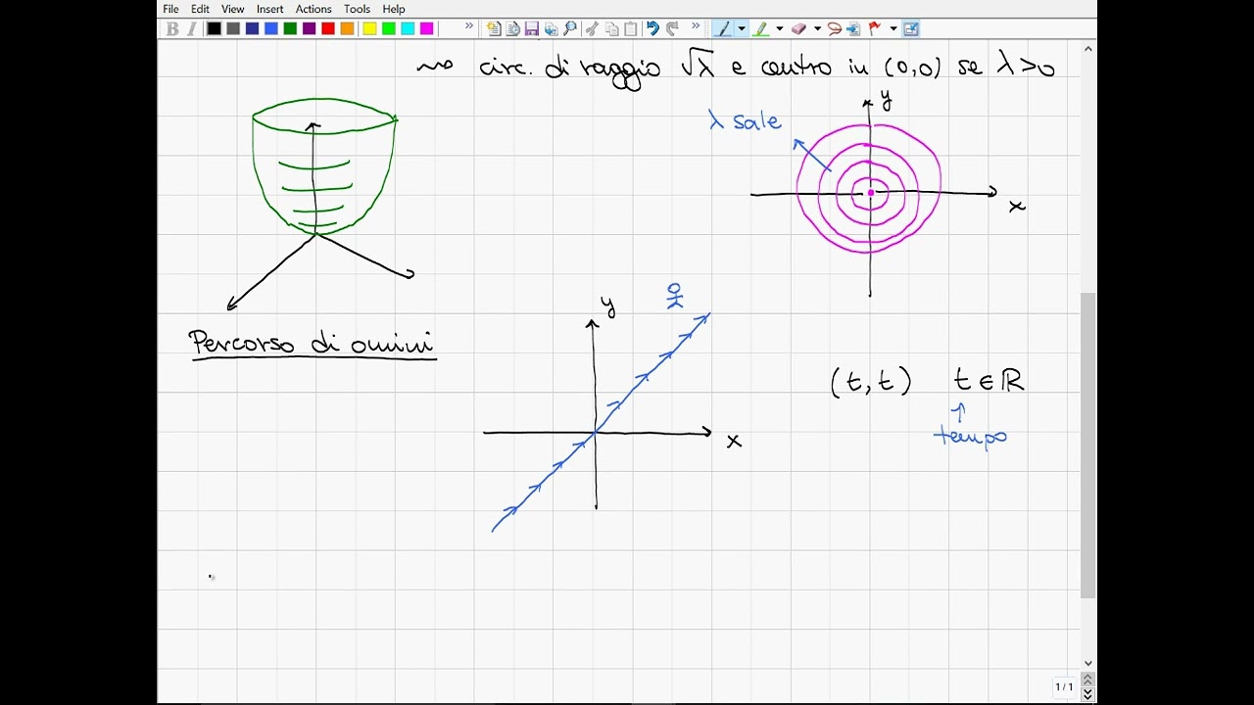
Task: Go to next page double-arrow
Action: click(1088, 694)
